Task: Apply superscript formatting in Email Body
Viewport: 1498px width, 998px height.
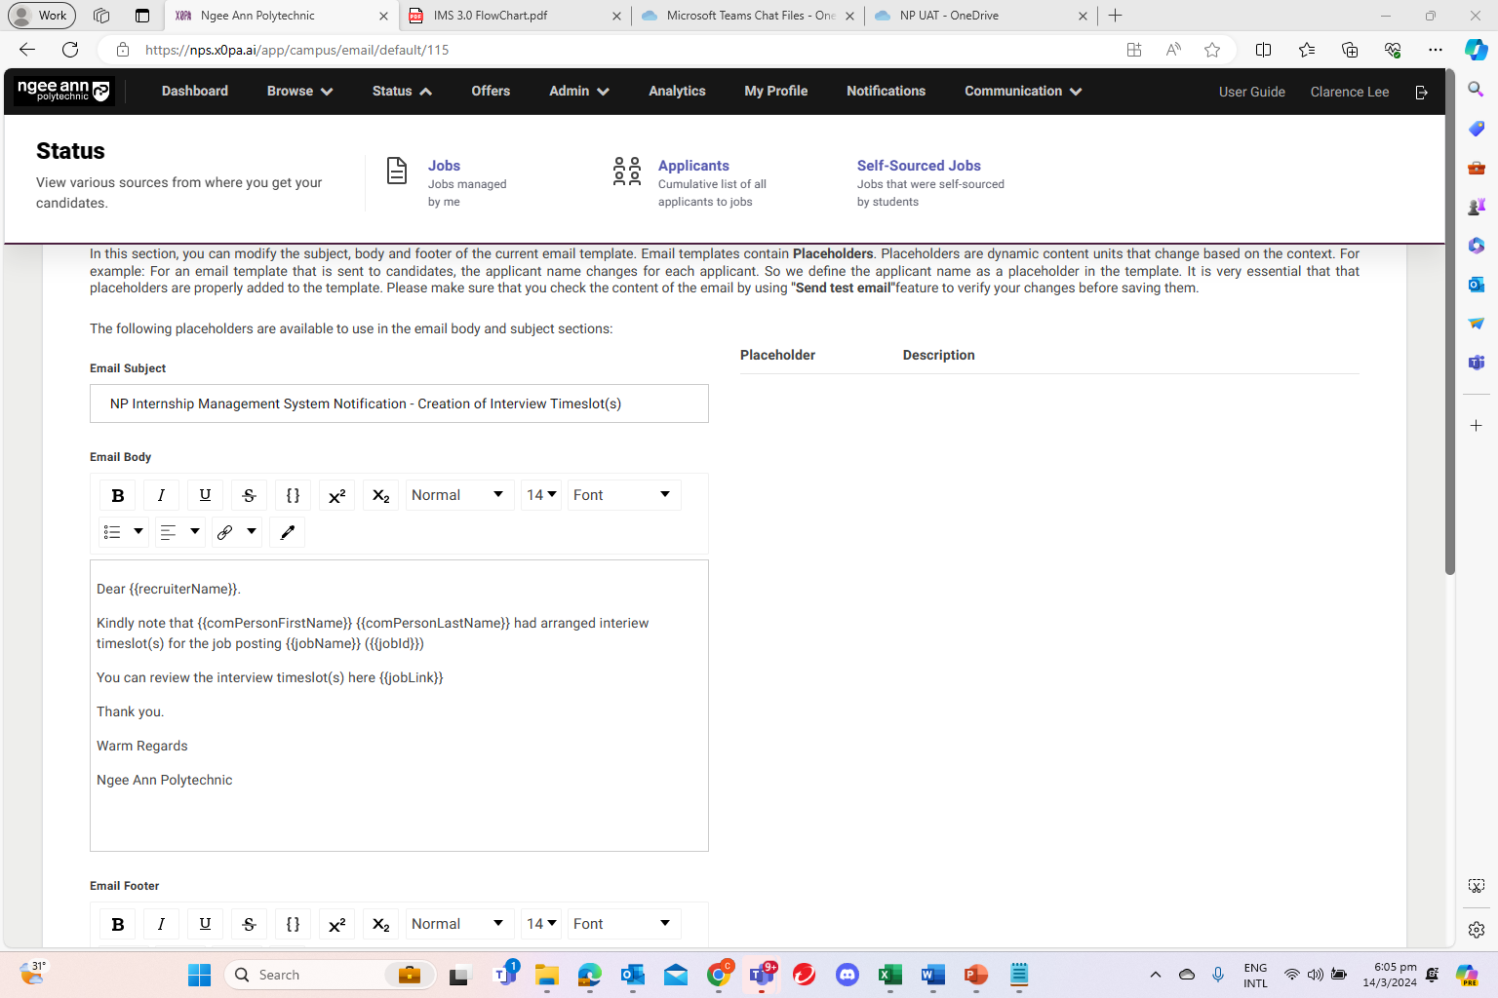Action: click(336, 494)
